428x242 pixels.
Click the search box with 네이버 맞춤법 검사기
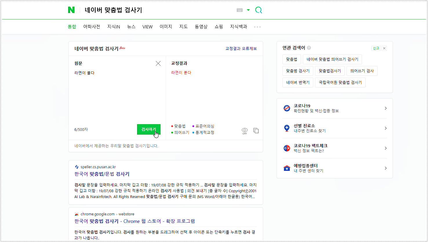pos(156,10)
